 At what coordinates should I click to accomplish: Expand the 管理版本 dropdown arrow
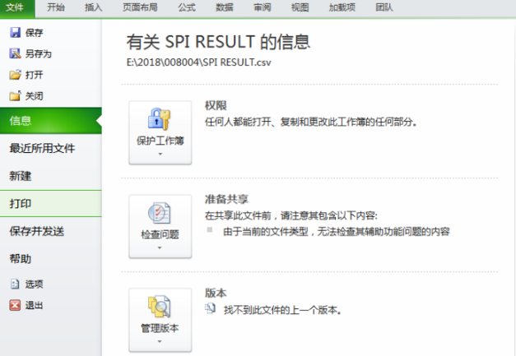[x=160, y=341]
